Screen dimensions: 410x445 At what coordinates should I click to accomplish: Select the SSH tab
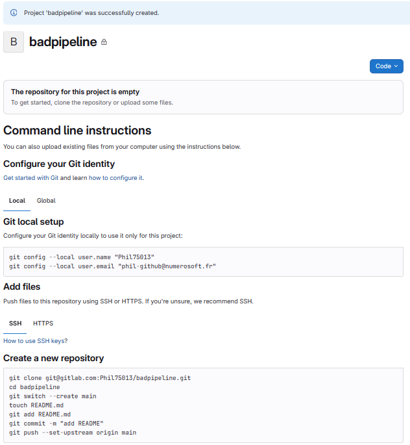click(x=15, y=323)
